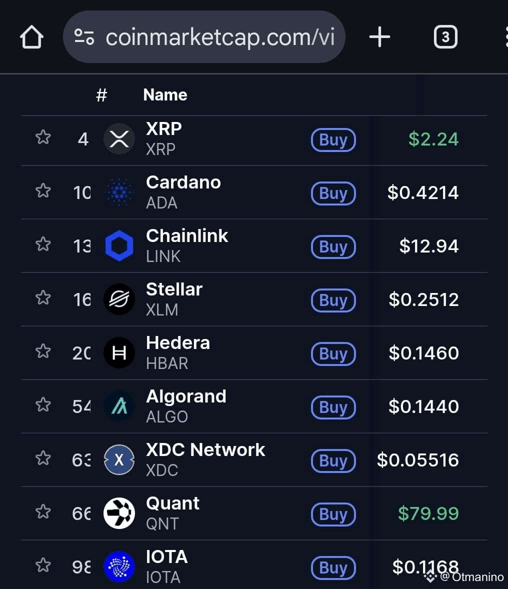Sort by rank number column header
The width and height of the screenshot is (508, 589).
pyautogui.click(x=101, y=95)
